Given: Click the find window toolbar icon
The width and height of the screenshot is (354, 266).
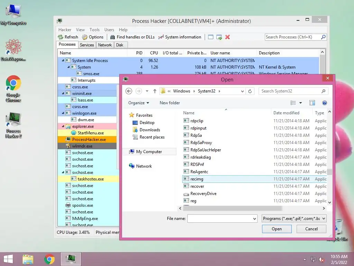Looking at the screenshot, I should pos(211,37).
